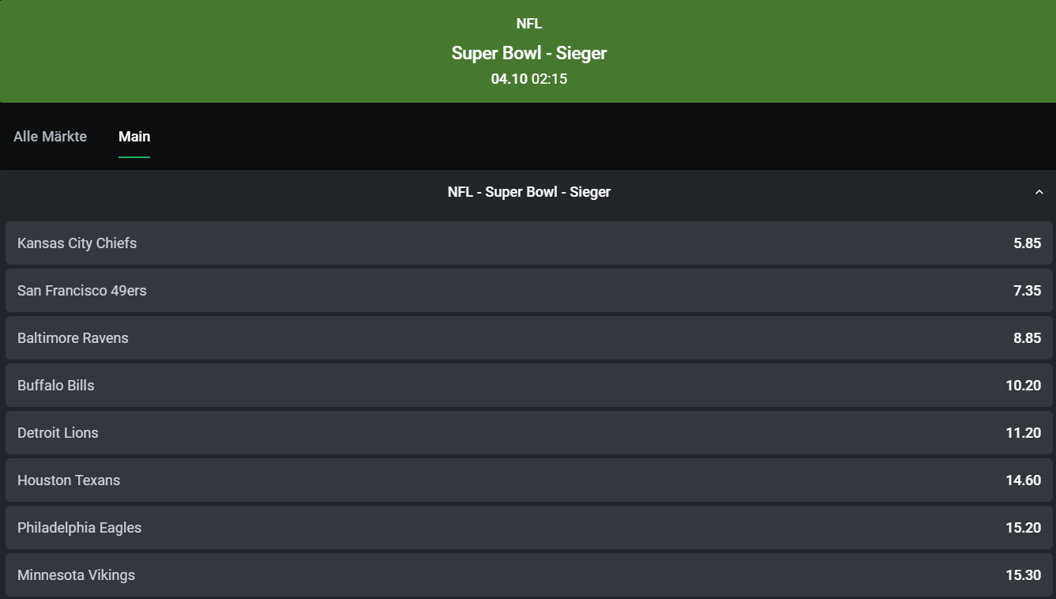Select Detroit Lions odds 11.20
This screenshot has width=1056, height=599.
tap(1024, 432)
